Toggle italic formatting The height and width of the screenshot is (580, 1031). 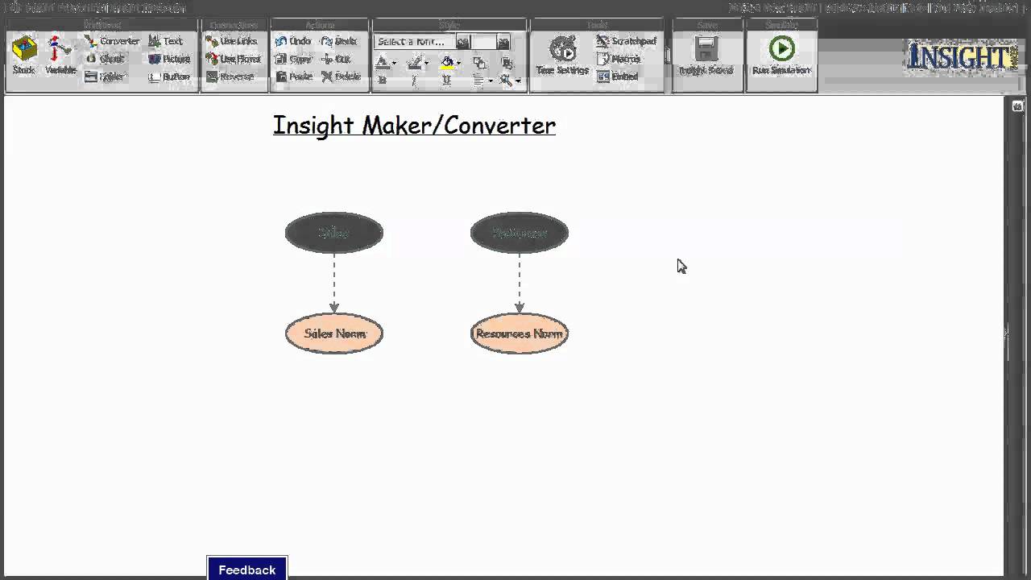415,80
